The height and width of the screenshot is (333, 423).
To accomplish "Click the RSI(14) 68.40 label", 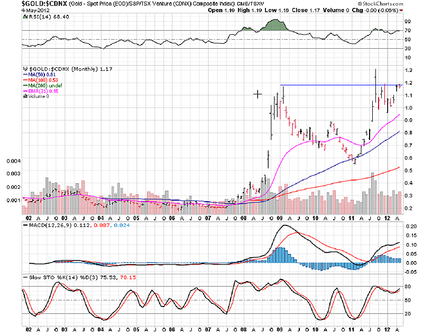I will coord(48,17).
